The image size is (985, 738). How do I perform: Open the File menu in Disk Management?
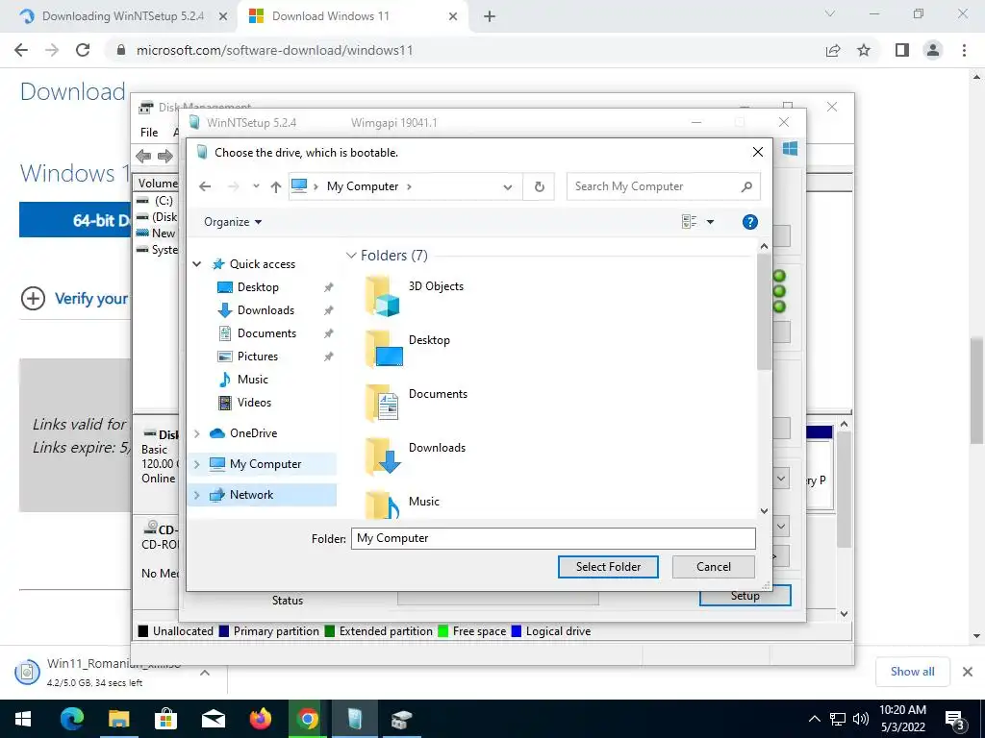pyautogui.click(x=149, y=132)
